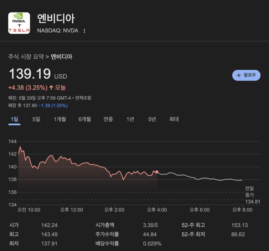
Task: Click the 52-주 최고 value 153.13
Action: tap(240, 225)
